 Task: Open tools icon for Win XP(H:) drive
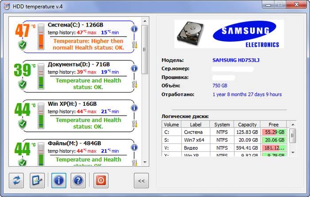pos(135,124)
